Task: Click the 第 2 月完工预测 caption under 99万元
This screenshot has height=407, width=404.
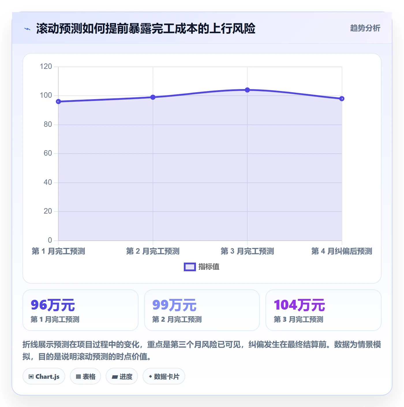Action: click(x=177, y=319)
